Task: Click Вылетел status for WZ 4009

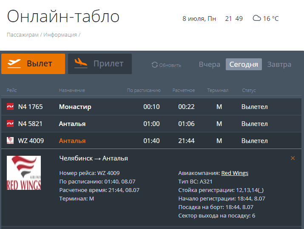Action: 255,141
